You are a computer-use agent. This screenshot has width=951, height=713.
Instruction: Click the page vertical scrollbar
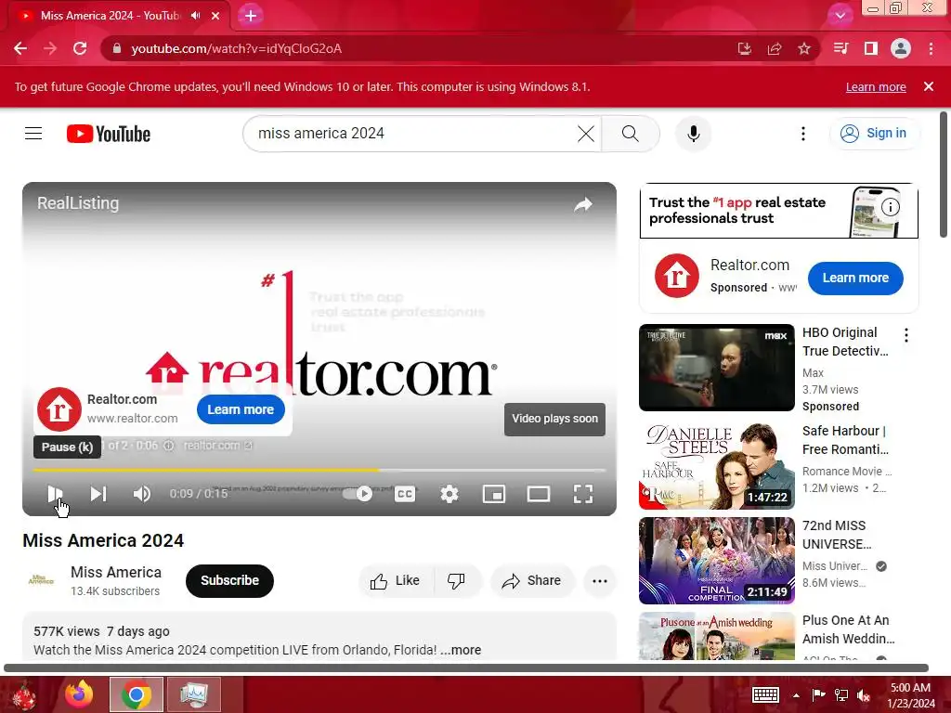click(944, 175)
